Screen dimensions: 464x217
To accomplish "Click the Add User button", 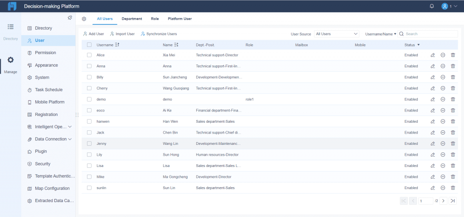I will (x=93, y=34).
